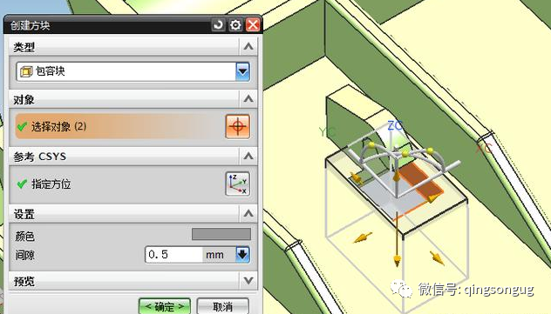Collapse the 类型 section
Image resolution: width=551 pixels, height=314 pixels.
point(248,46)
